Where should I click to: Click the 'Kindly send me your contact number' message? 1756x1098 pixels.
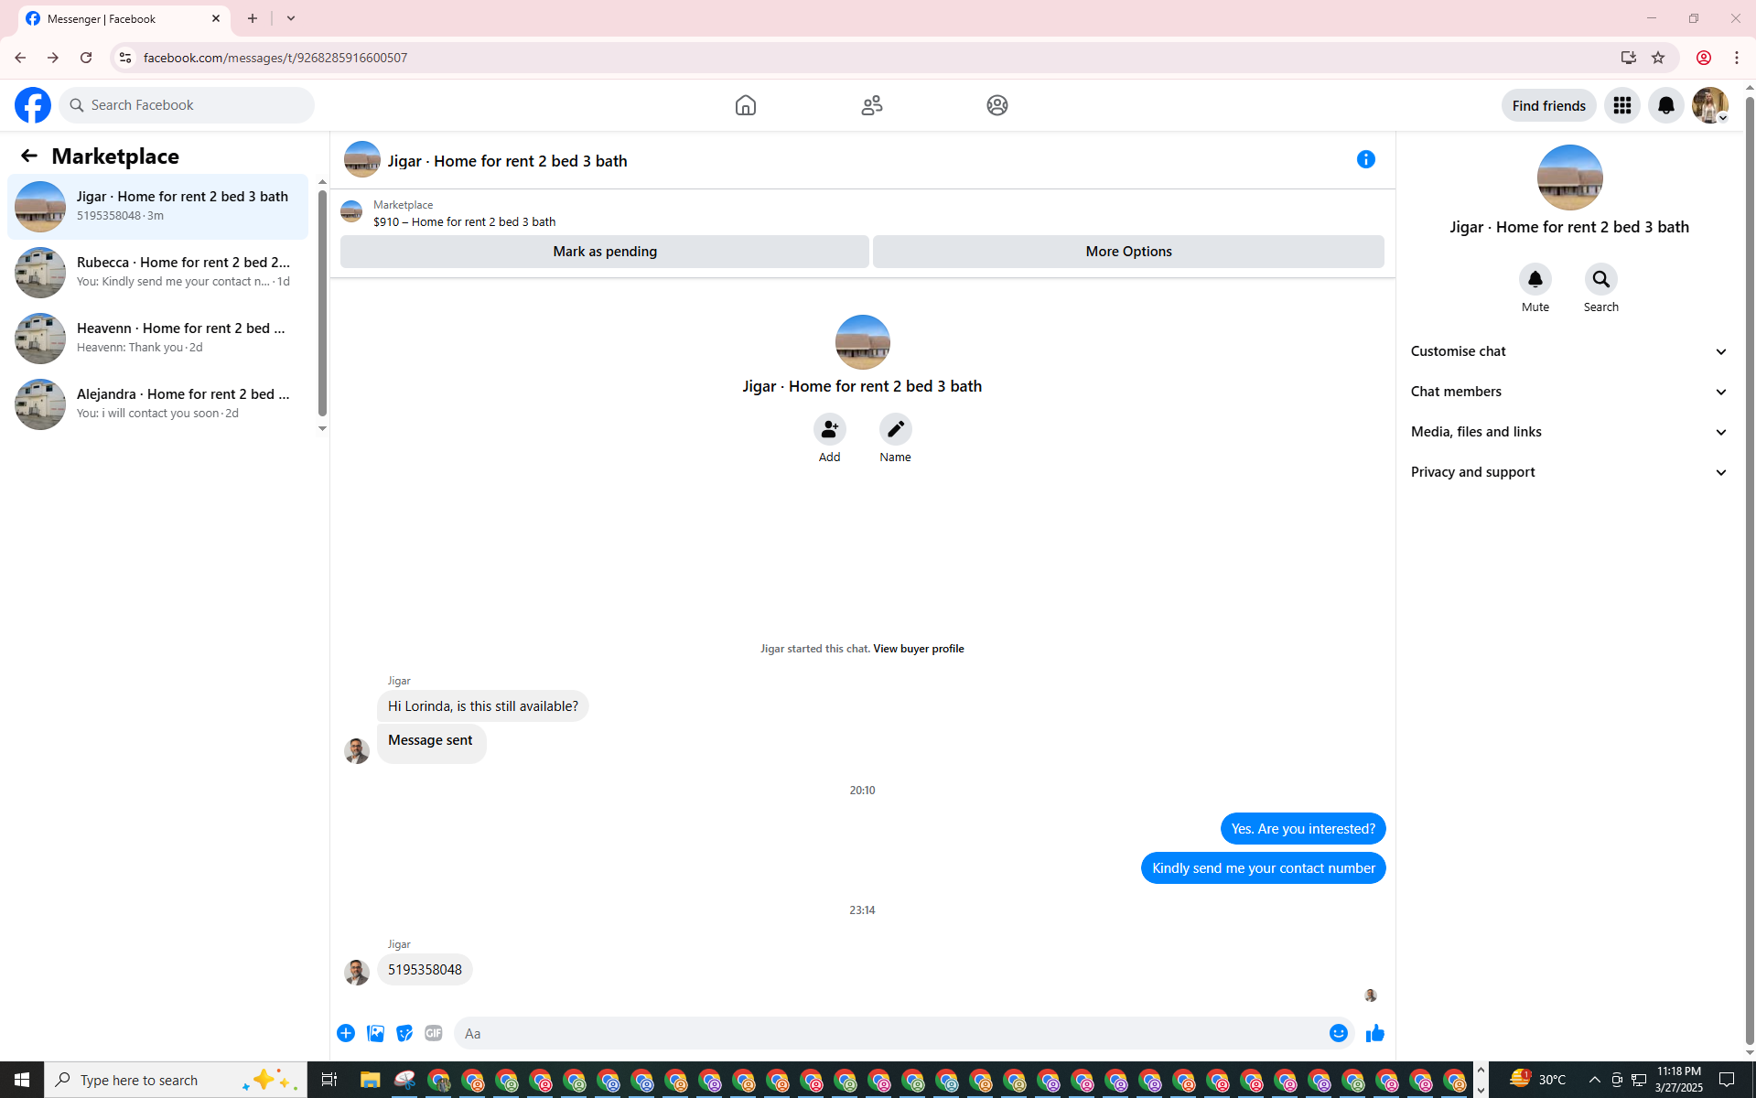[x=1263, y=868]
